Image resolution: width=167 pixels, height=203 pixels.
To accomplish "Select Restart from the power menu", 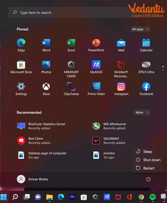I will [x=148, y=168].
